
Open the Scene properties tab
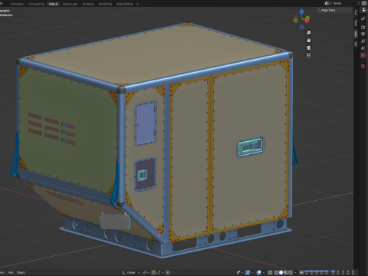pyautogui.click(x=363, y=48)
